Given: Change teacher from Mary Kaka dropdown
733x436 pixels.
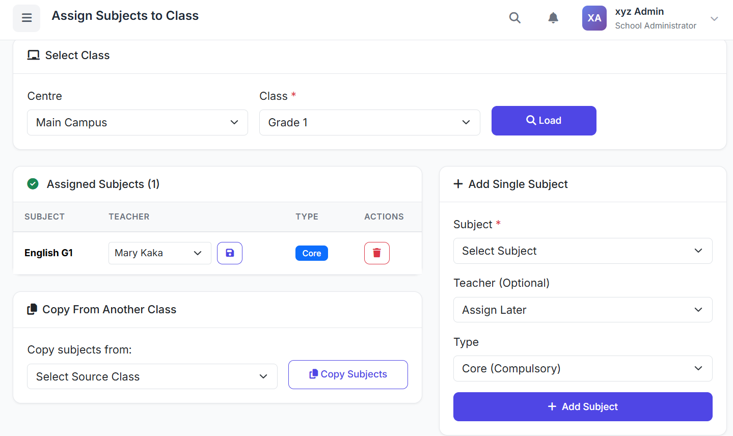Looking at the screenshot, I should point(159,253).
